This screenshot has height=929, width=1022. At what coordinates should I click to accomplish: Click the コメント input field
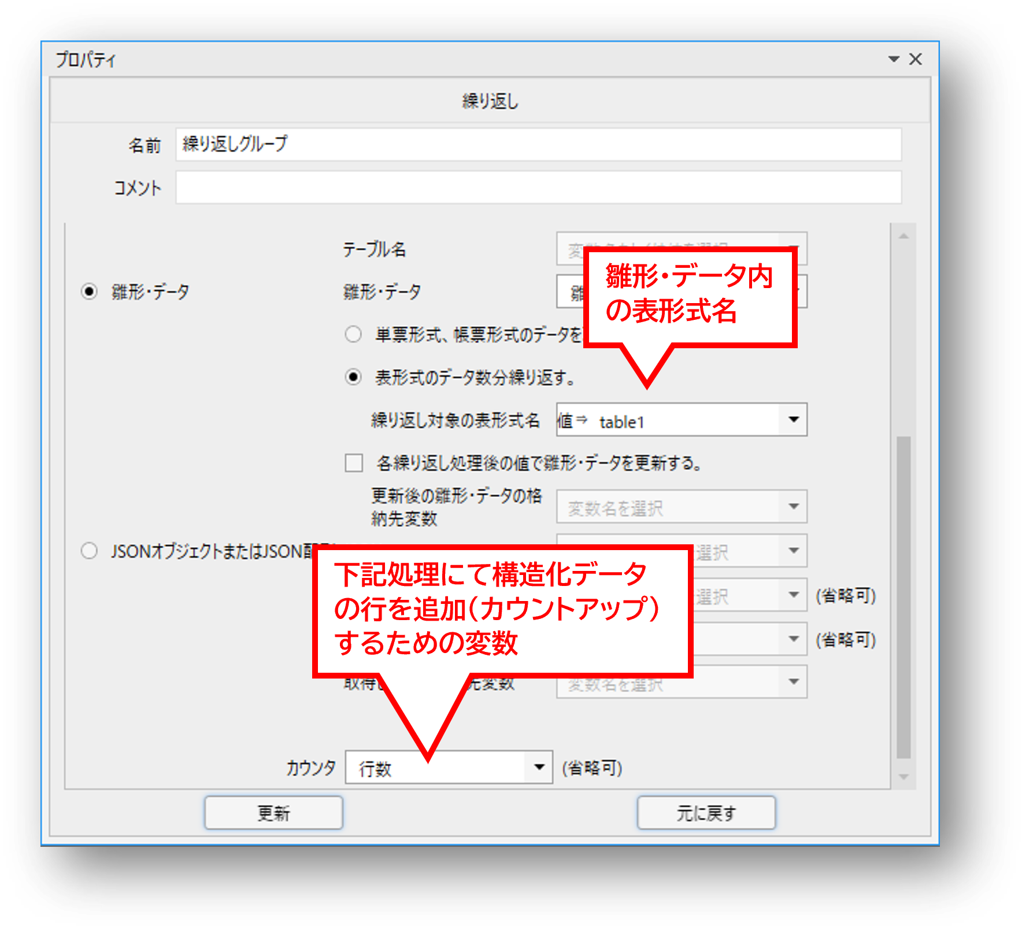pos(538,187)
